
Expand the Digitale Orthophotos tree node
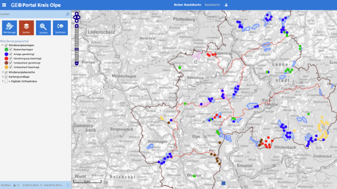2,81
